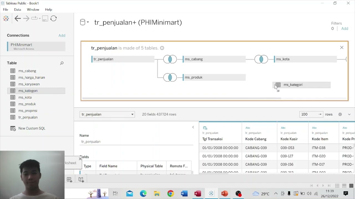Click the join canvas horizontal scrollbar
The image size is (355, 199).
181,98
